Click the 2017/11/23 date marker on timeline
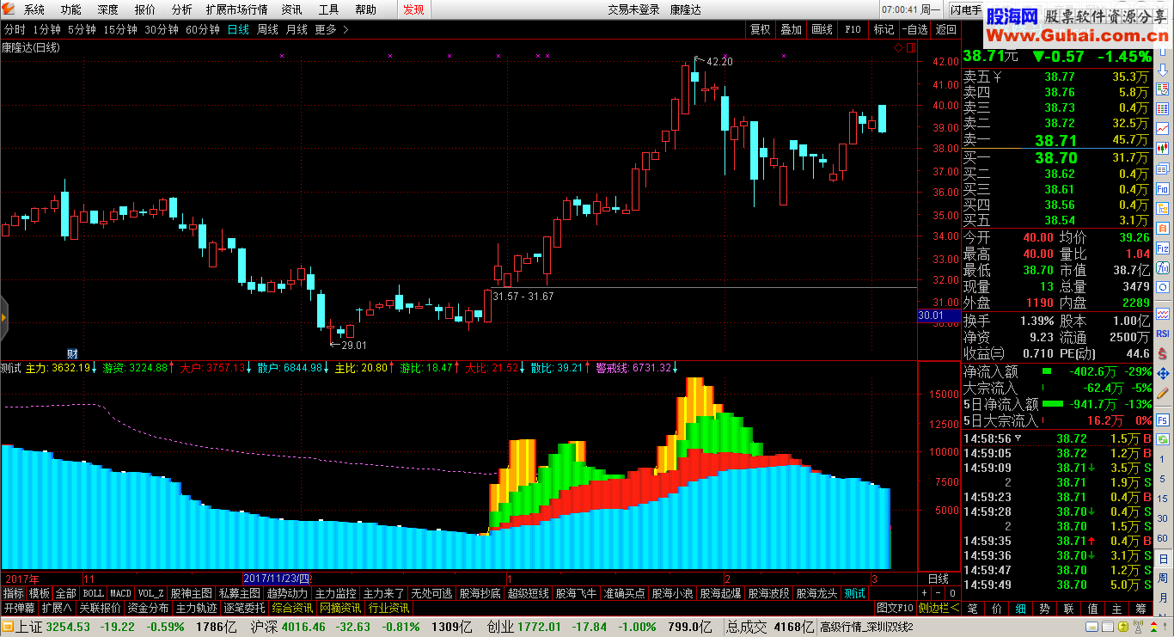Screen dimensions: 1174x637 278,579
